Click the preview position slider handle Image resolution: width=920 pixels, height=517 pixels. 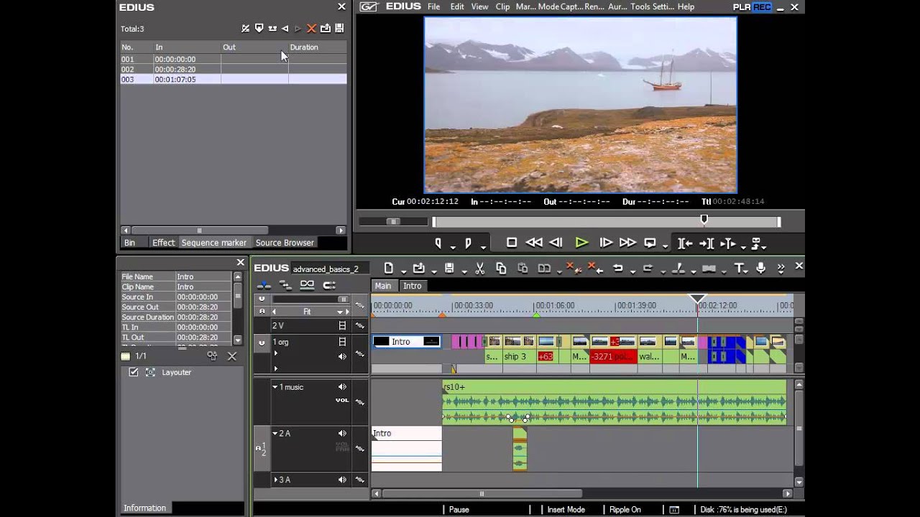point(704,220)
